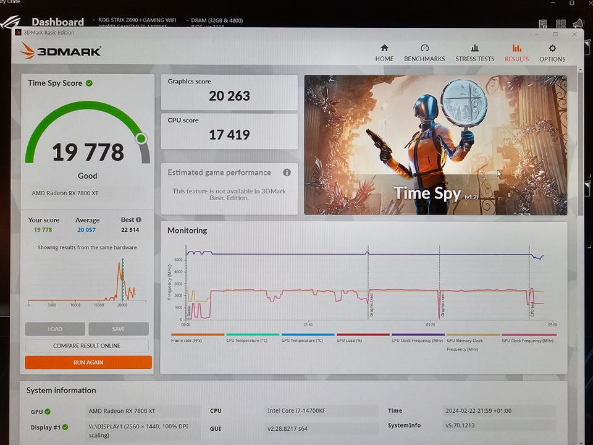The height and width of the screenshot is (445, 593).
Task: Click the time value 2024-02-22 21:59
Action: [x=478, y=410]
